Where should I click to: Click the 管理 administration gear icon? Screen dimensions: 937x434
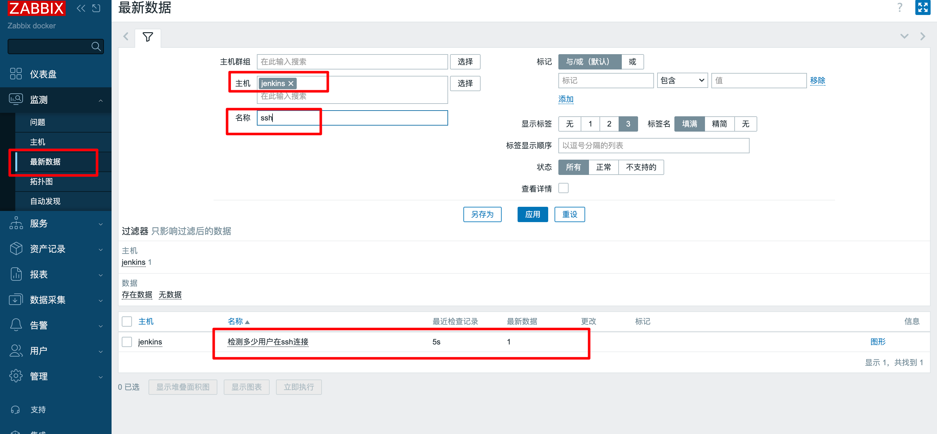pyautogui.click(x=16, y=376)
